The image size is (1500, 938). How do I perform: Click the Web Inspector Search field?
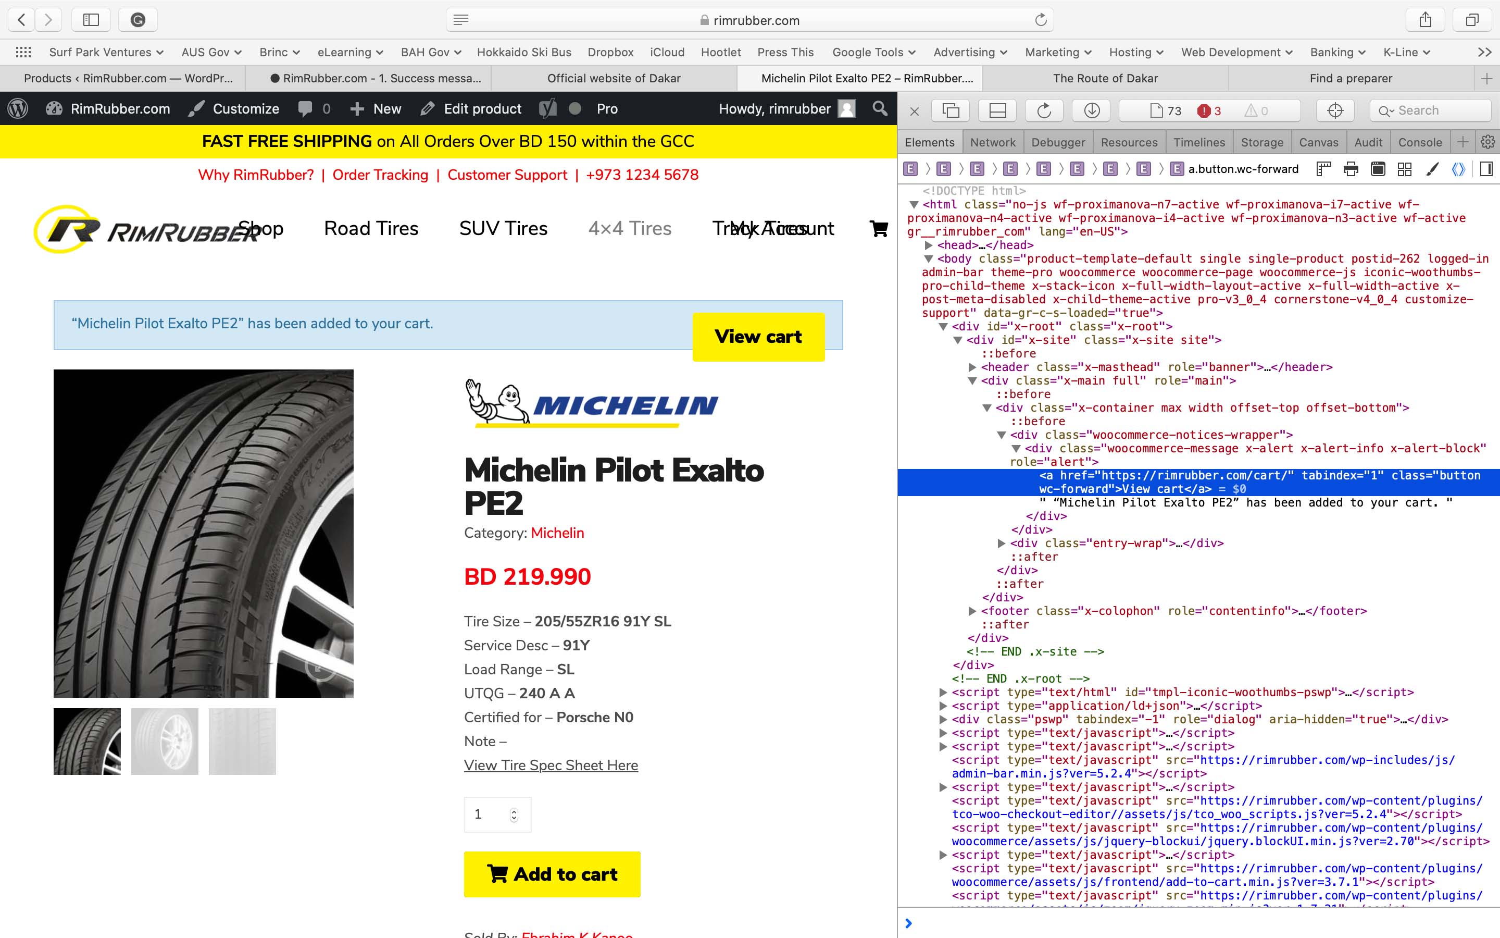click(1430, 110)
